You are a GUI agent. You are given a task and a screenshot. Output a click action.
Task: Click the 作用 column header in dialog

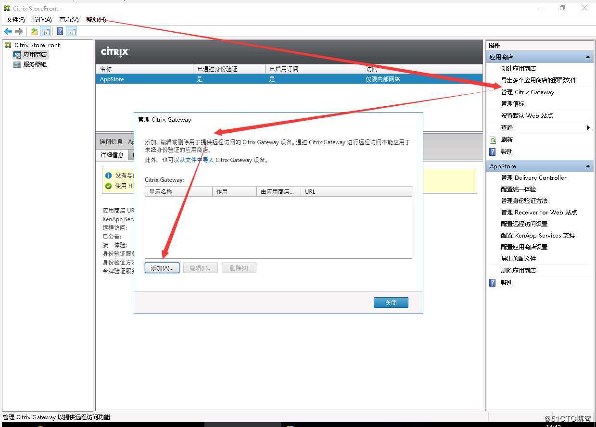click(x=234, y=192)
